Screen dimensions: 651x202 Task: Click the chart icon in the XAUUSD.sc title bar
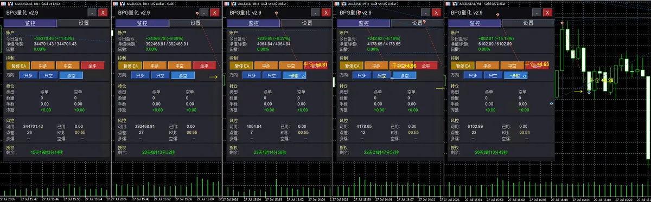coord(10,3)
